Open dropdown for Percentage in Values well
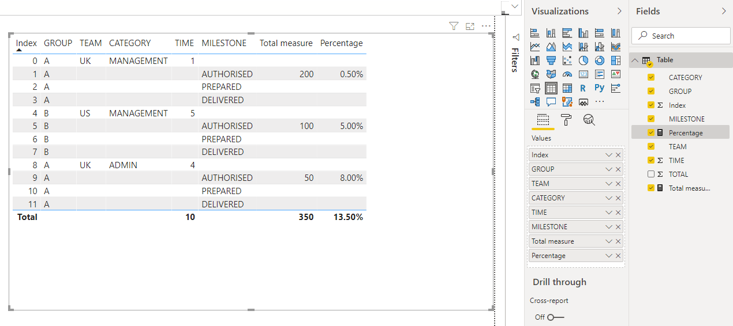Image resolution: width=733 pixels, height=326 pixels. click(608, 256)
